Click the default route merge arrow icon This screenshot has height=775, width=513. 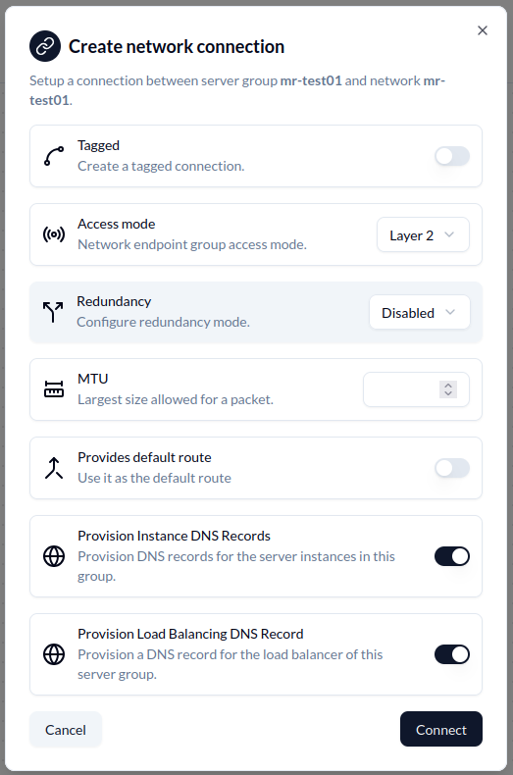click(54, 468)
